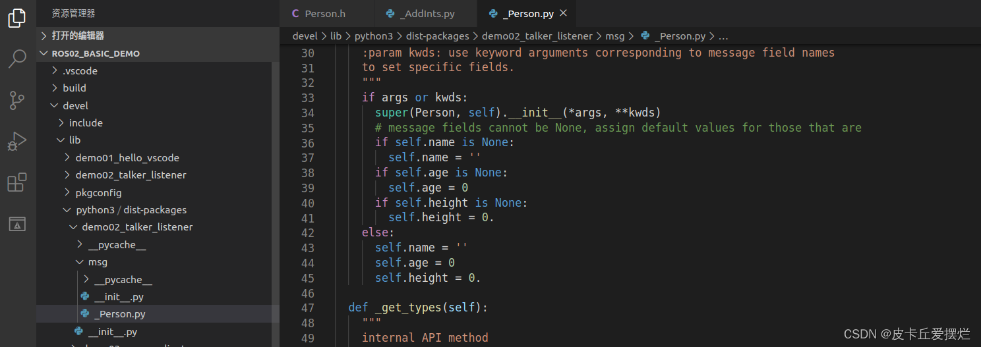The image size is (981, 347).
Task: Open the Search view icon
Action: click(17, 59)
